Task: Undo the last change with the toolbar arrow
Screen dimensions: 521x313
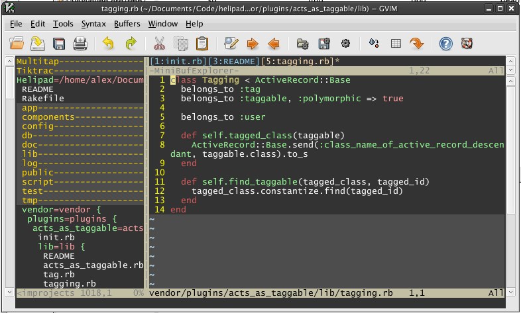Action: click(x=108, y=44)
